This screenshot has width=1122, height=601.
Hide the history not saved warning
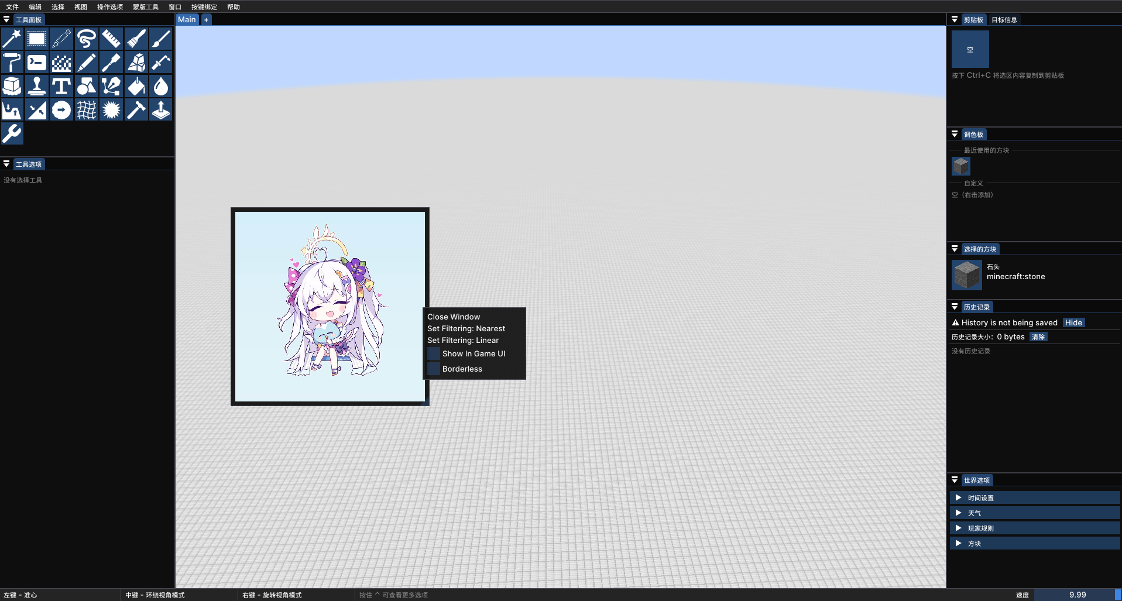[x=1073, y=322]
